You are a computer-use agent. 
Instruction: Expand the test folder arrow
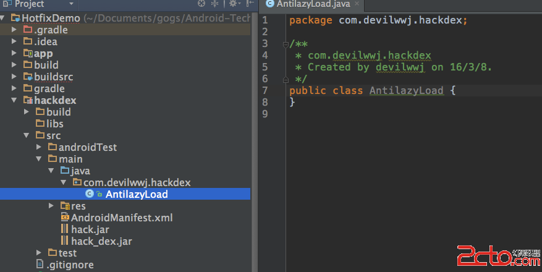coord(39,253)
